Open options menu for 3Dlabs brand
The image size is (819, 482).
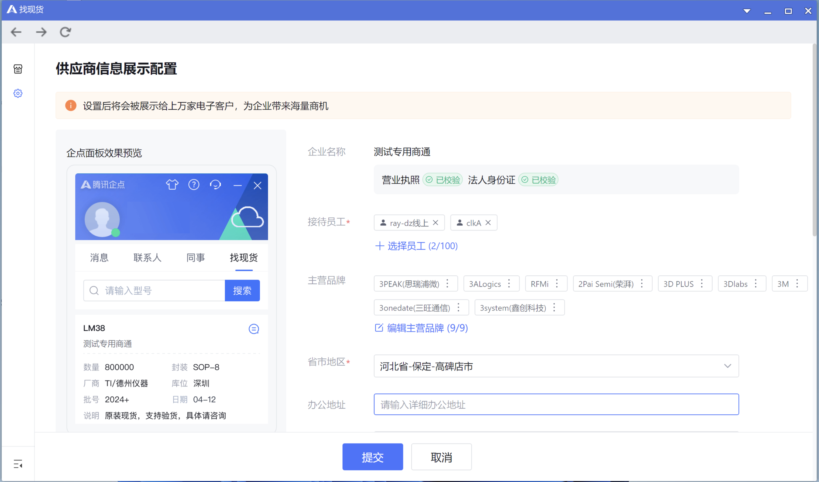tap(756, 284)
